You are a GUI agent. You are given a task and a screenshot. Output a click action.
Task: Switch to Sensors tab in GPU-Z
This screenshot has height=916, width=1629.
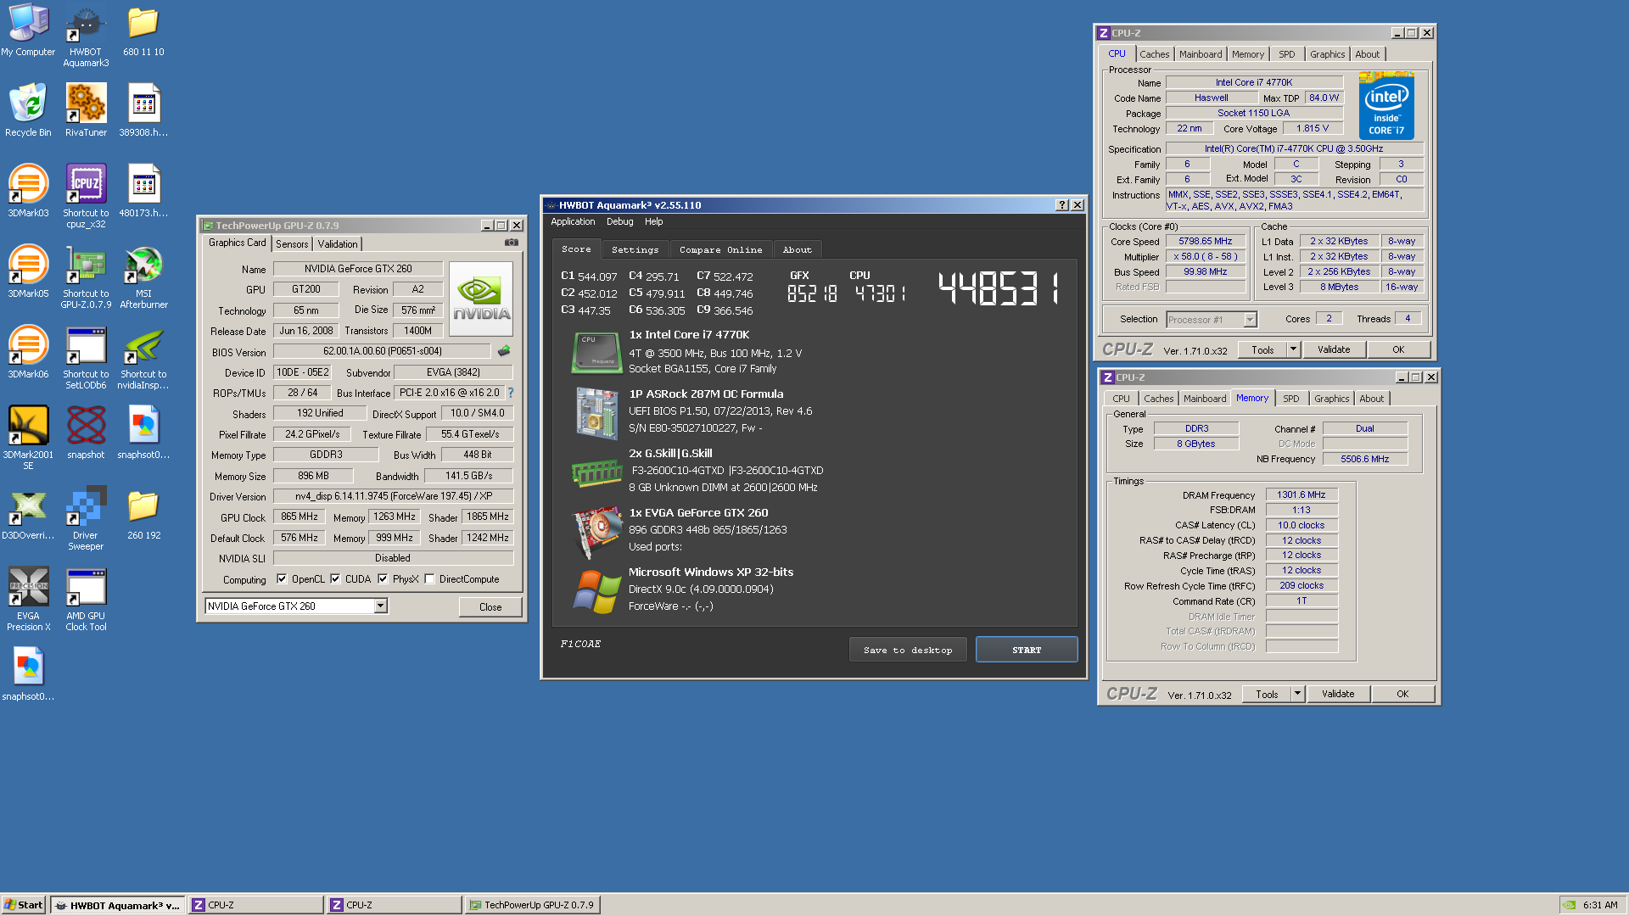[292, 244]
